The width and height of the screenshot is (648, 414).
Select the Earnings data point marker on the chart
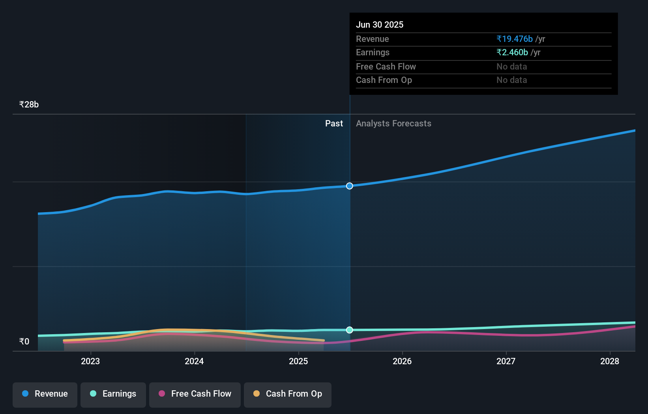(x=349, y=330)
